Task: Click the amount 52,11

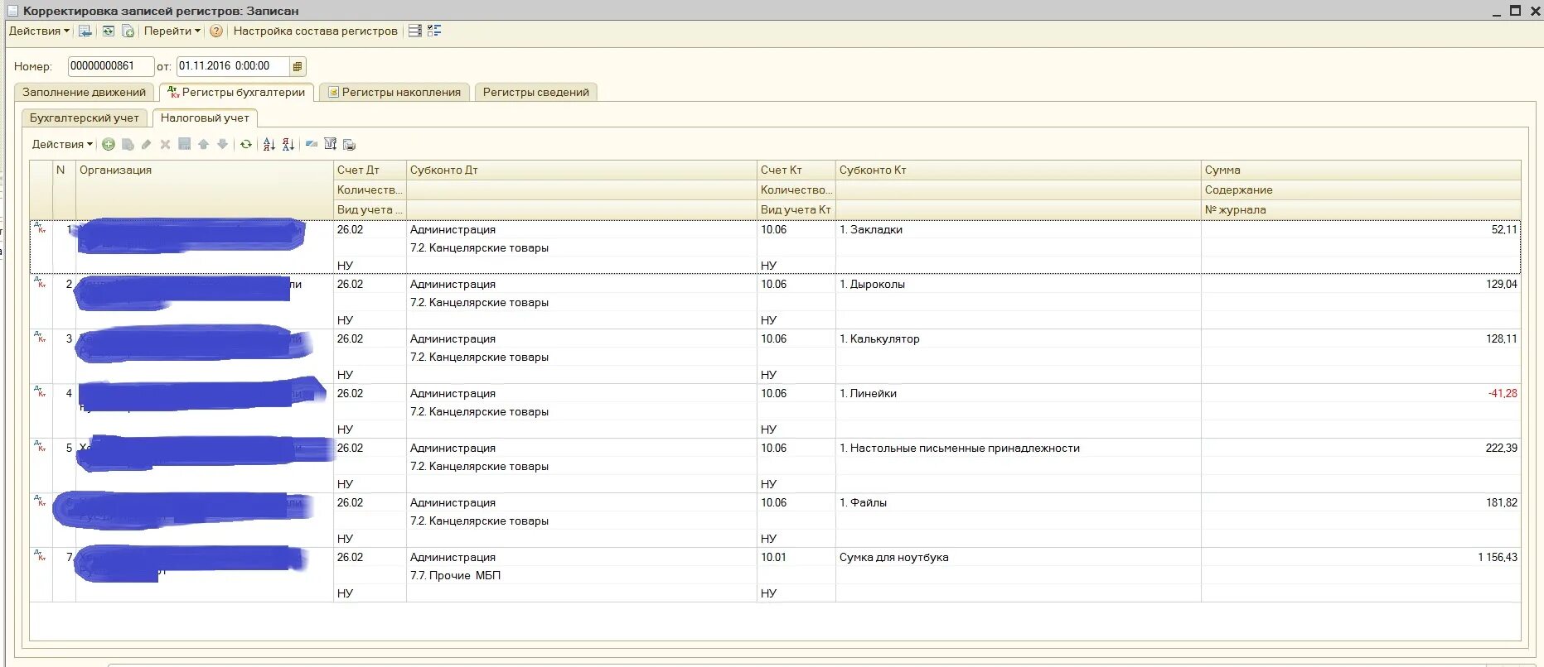Action: [1503, 229]
